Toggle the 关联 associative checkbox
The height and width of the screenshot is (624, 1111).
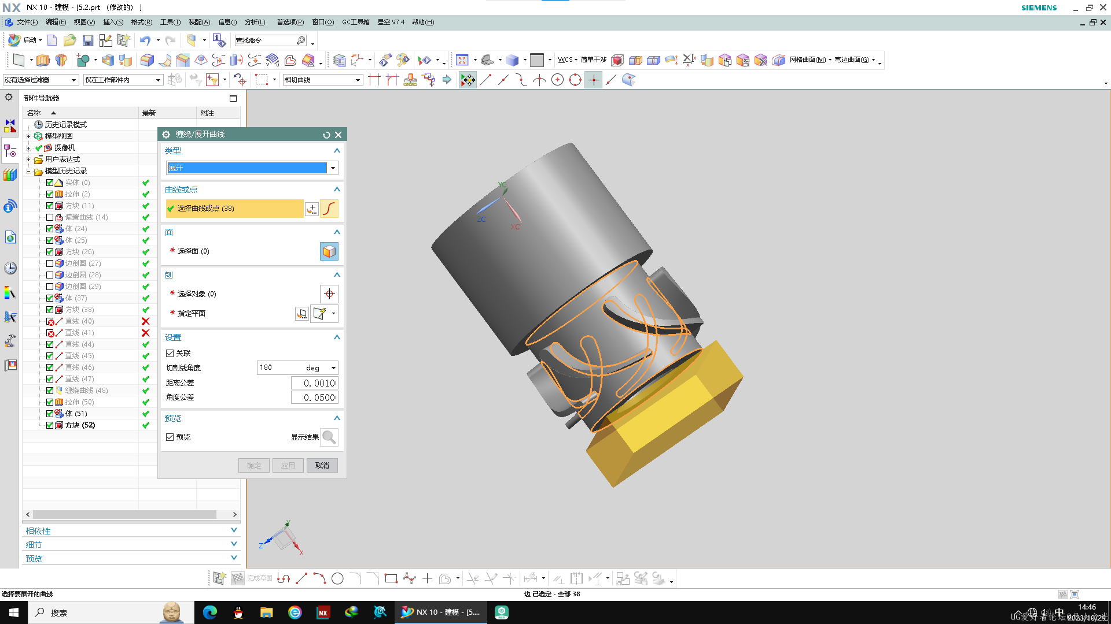click(170, 353)
